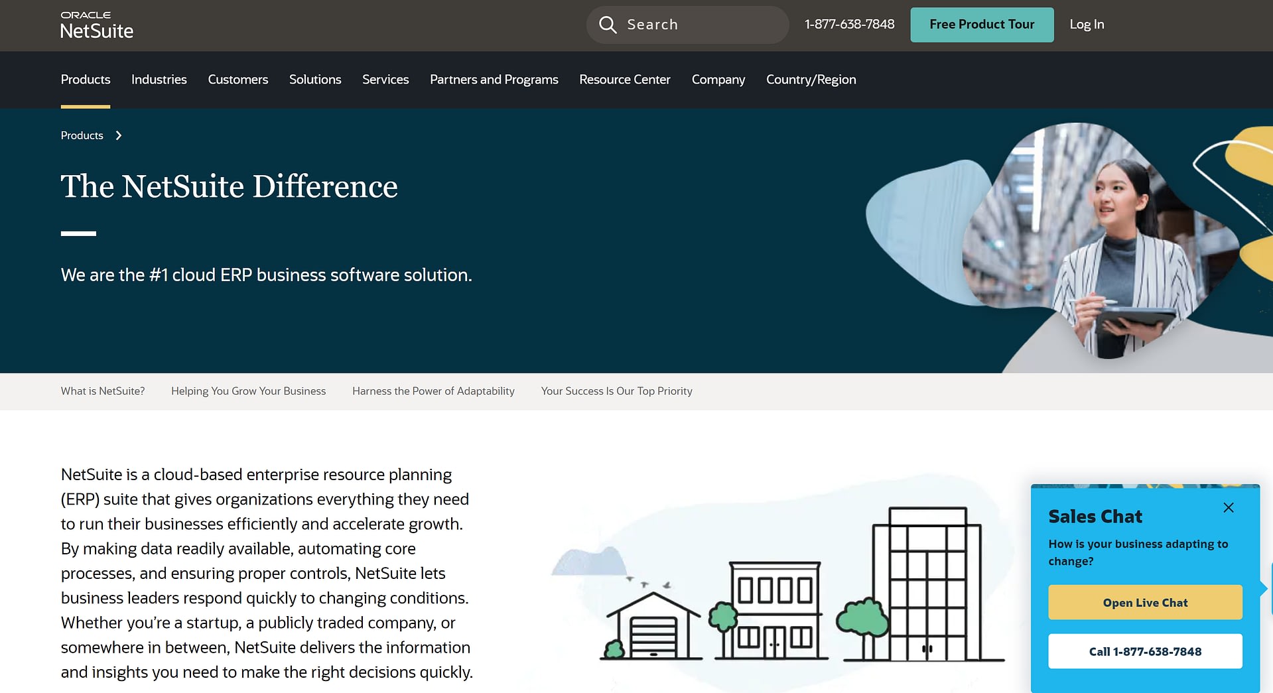Expand the Solutions navigation menu

click(315, 80)
